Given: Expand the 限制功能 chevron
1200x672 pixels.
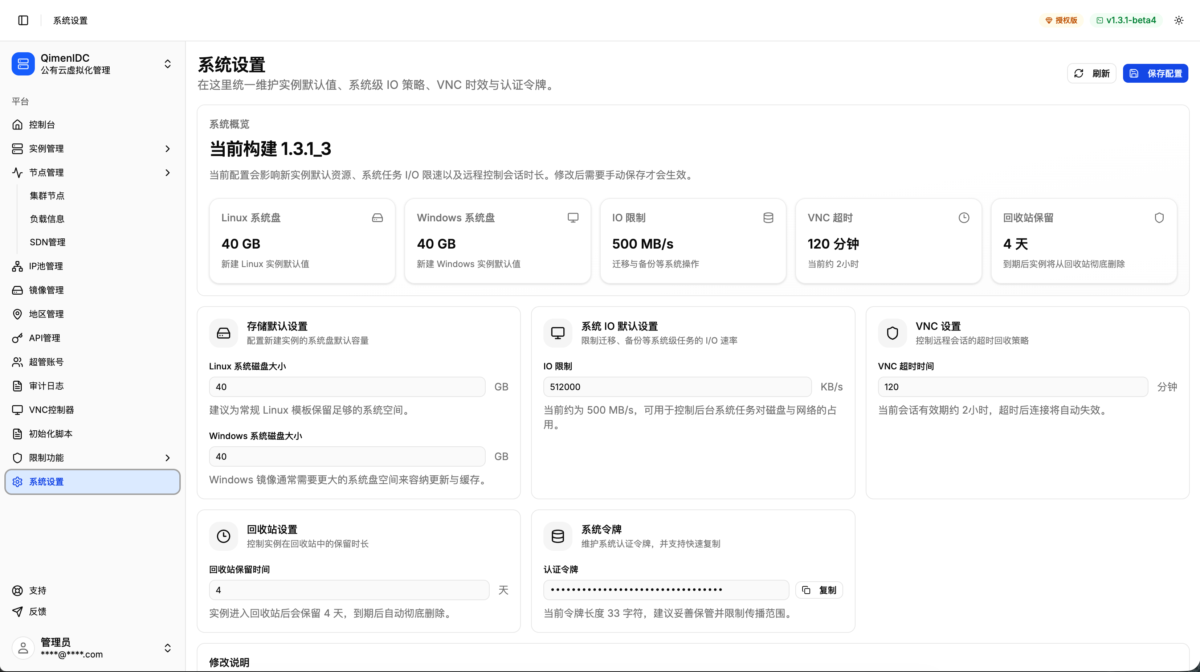Looking at the screenshot, I should click(x=168, y=458).
